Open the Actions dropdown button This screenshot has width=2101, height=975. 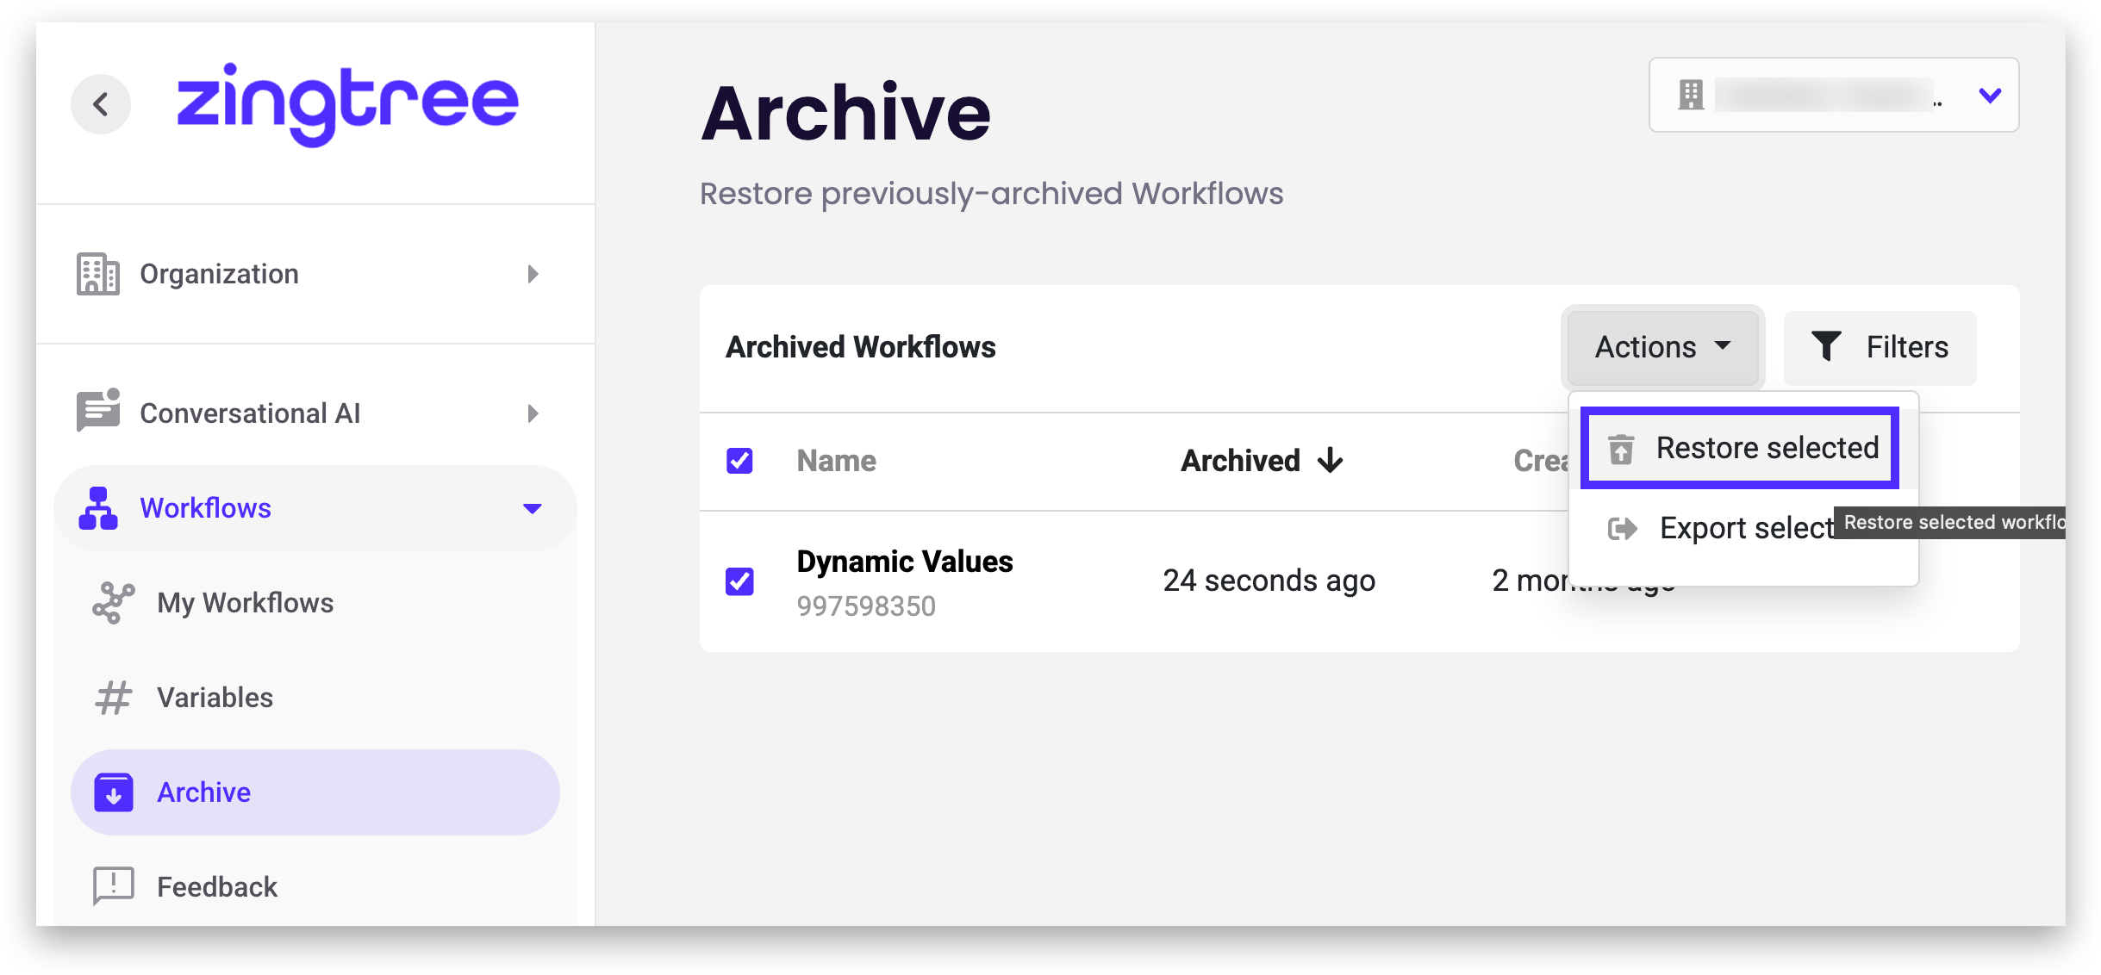click(1661, 347)
